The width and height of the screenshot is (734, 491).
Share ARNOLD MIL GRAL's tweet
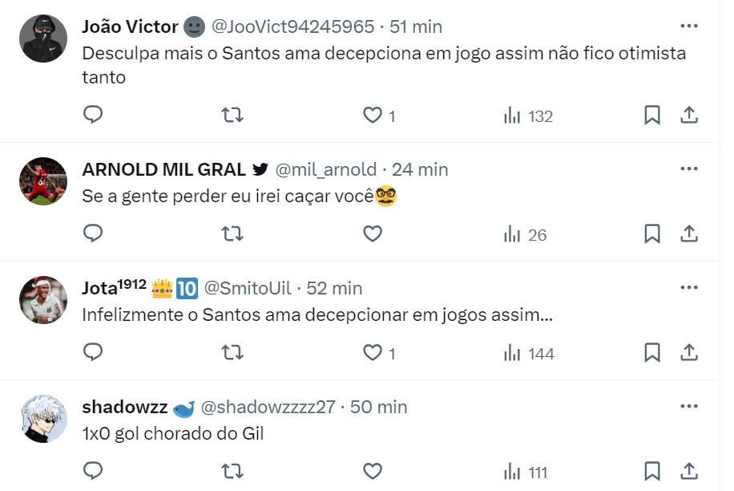(x=688, y=234)
